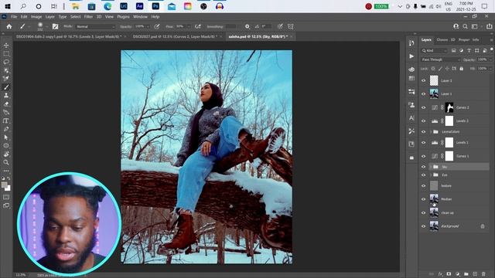This screenshot has height=278, width=495.
Task: Open the History panel icon
Action: tap(411, 43)
